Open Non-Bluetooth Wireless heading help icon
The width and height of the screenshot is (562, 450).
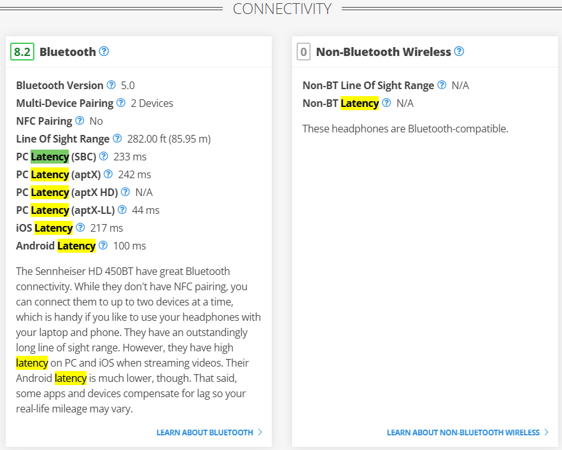tap(459, 52)
